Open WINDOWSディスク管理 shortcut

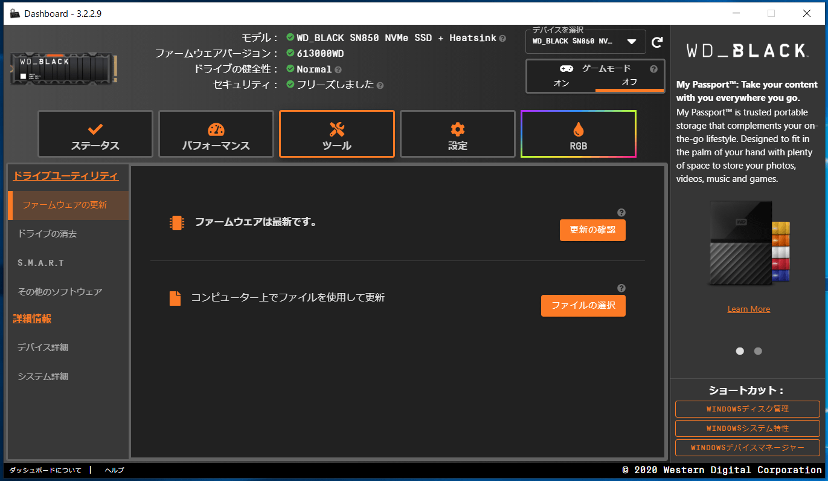pos(748,409)
